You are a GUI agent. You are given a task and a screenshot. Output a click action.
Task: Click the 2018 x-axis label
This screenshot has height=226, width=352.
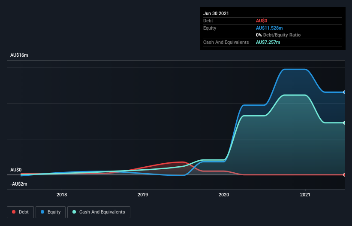pyautogui.click(x=62, y=195)
